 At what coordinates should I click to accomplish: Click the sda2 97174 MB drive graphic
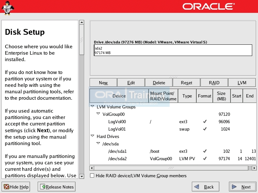point(173,50)
